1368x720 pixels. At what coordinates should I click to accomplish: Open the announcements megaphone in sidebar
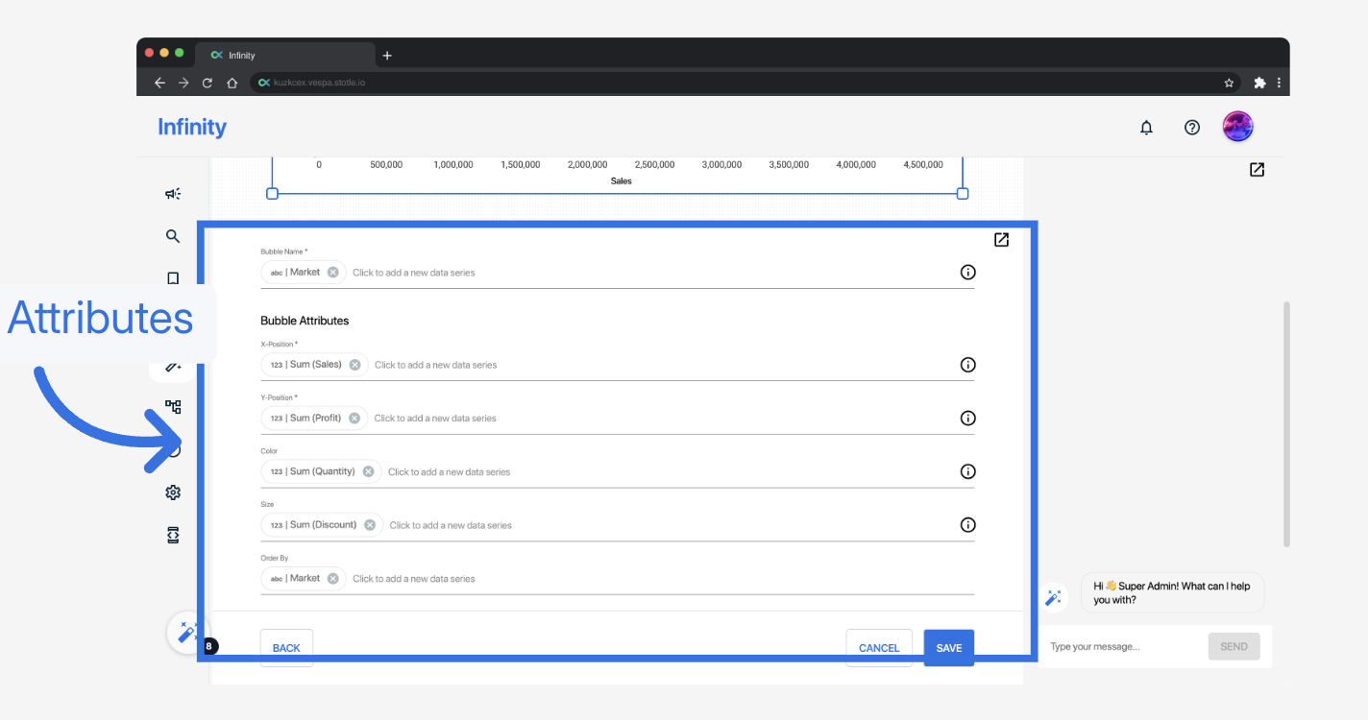coord(173,194)
